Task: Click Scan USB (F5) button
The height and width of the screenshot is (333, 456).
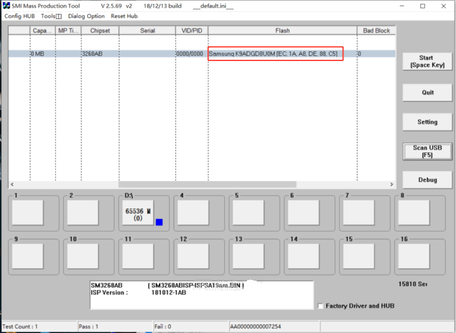Action: [x=427, y=151]
